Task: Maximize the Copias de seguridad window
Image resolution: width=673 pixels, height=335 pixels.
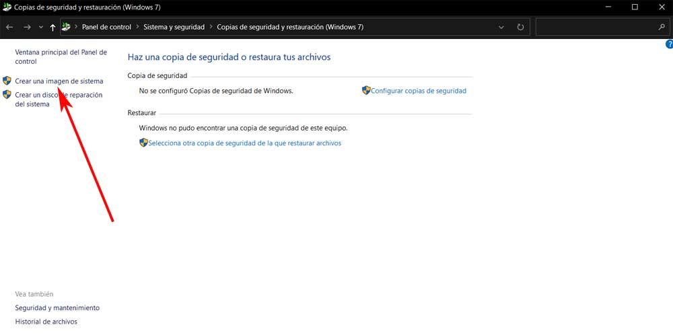Action: pyautogui.click(x=635, y=7)
